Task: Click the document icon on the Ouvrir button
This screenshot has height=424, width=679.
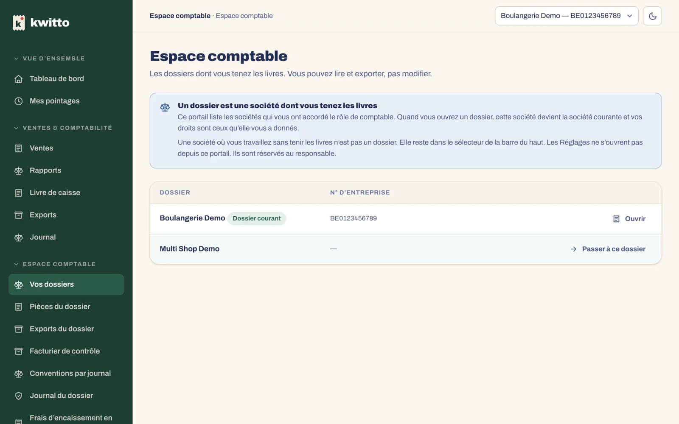Action: tap(616, 219)
